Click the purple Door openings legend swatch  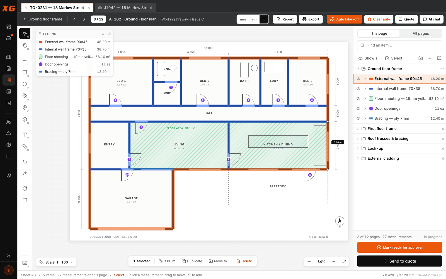pos(40,64)
